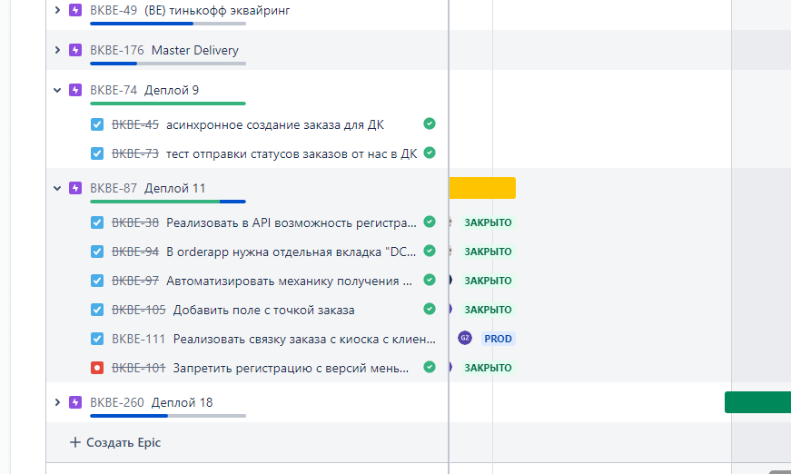Click the green done checkmark on BKBE-105
The height and width of the screenshot is (474, 791).
pos(430,310)
